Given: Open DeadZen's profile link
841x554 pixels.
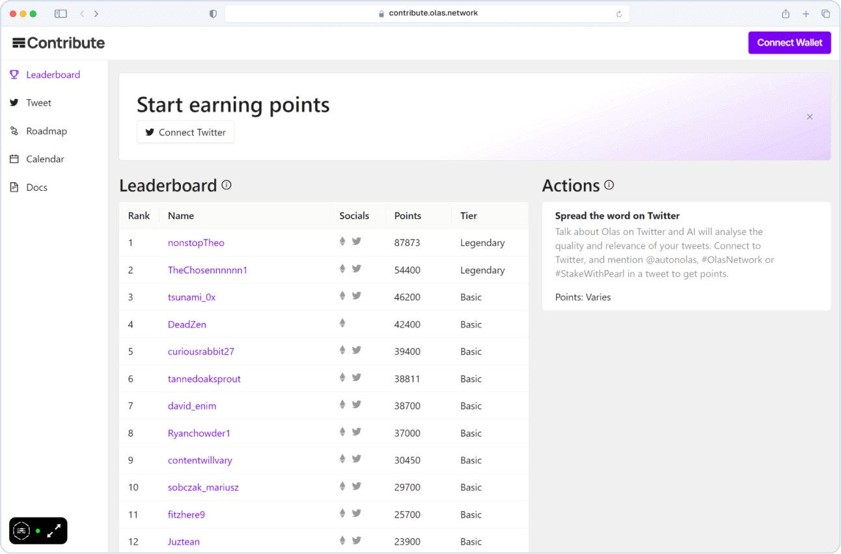Looking at the screenshot, I should click(187, 324).
